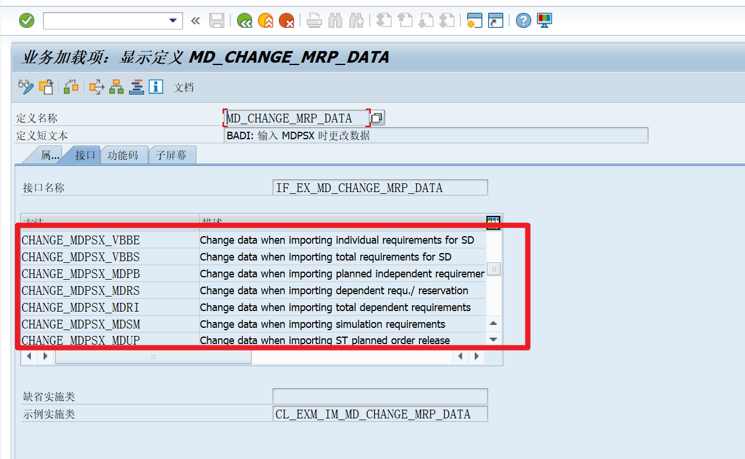745x459 pixels.
Task: Click the orange box with arrow icon
Action: [x=96, y=87]
